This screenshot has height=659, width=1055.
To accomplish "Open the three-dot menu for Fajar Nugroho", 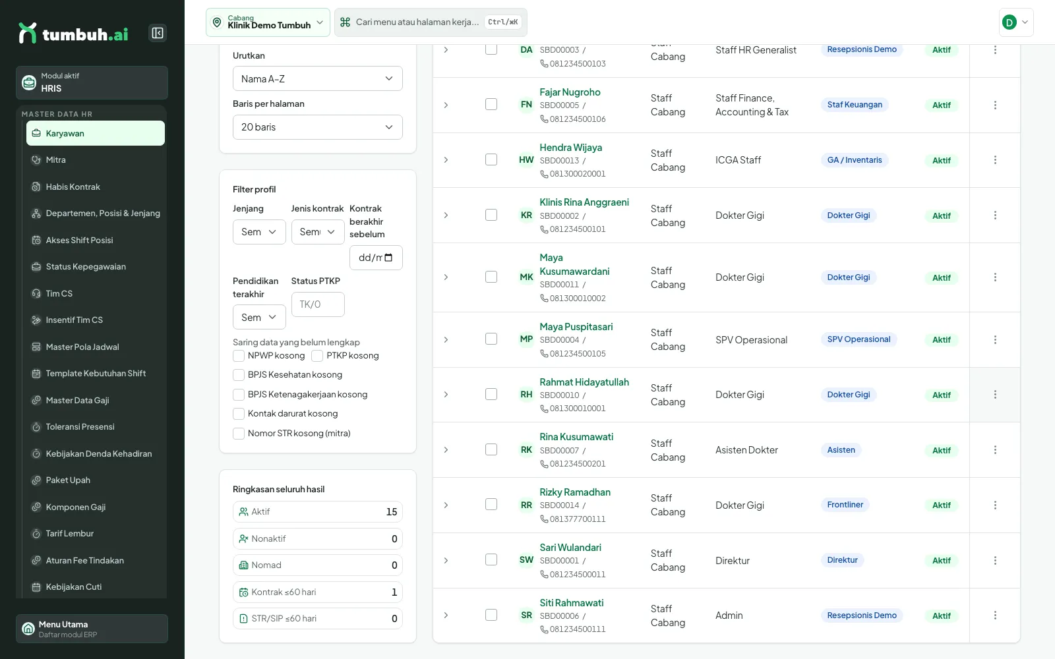I will tap(995, 105).
